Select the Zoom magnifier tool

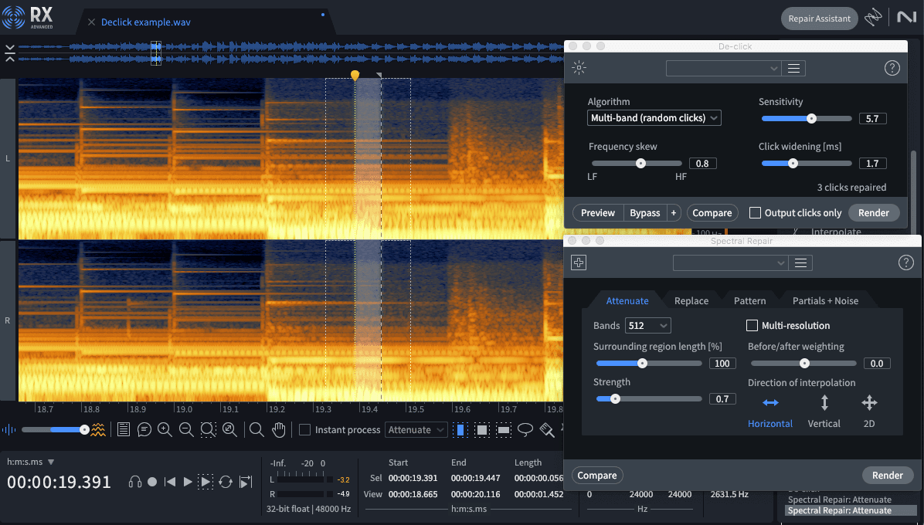tap(256, 430)
